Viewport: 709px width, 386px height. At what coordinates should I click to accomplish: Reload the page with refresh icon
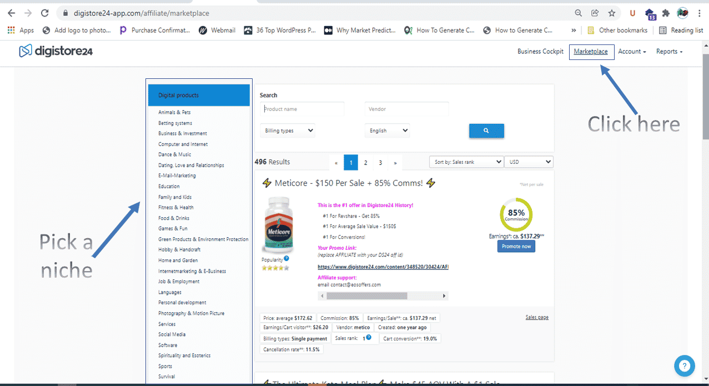(45, 13)
